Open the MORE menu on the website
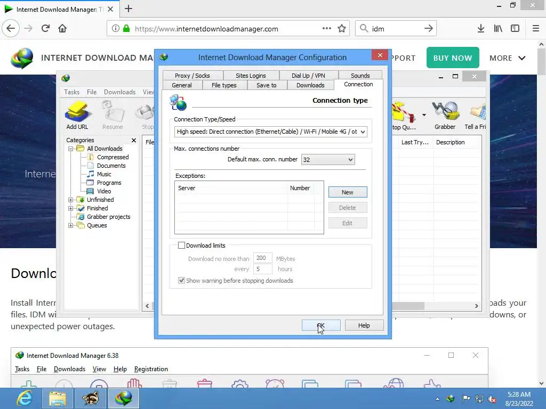The width and height of the screenshot is (546, 409). [508, 58]
